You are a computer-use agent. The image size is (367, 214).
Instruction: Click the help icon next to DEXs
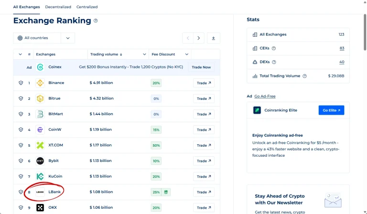tap(274, 62)
